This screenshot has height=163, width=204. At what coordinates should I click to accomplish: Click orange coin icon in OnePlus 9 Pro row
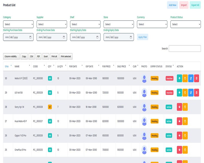tap(185, 150)
